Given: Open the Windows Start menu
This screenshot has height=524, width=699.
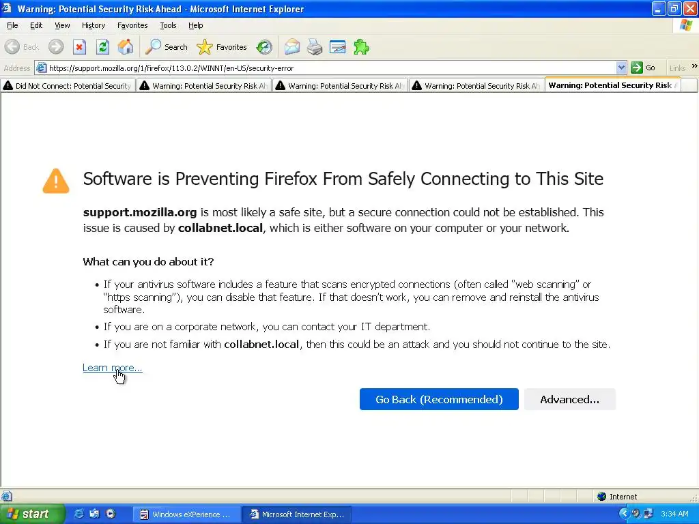Looking at the screenshot, I should point(31,514).
